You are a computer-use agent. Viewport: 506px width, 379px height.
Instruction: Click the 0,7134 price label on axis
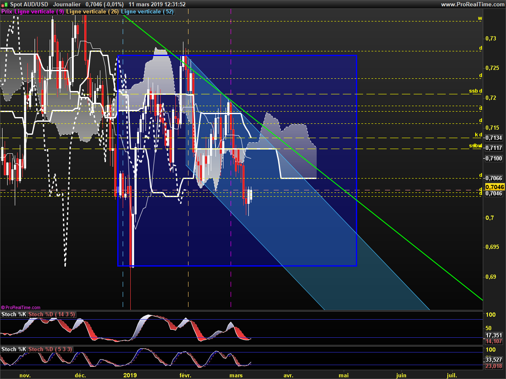coord(494,138)
